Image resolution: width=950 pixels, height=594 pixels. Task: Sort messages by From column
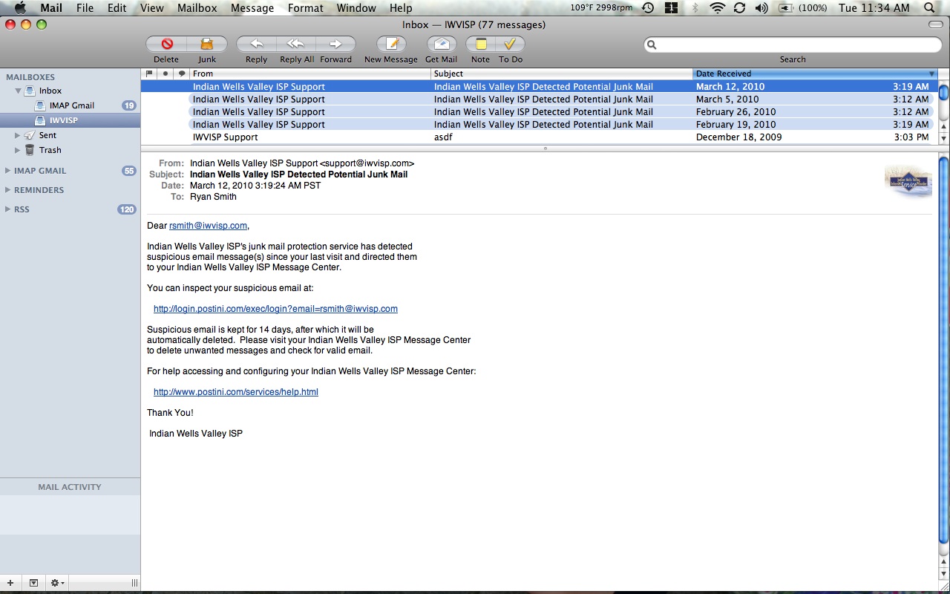click(x=309, y=74)
